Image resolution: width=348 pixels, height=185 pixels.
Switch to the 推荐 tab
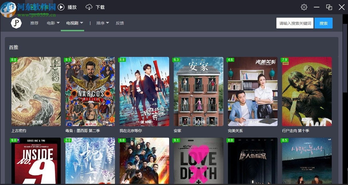[x=34, y=23]
